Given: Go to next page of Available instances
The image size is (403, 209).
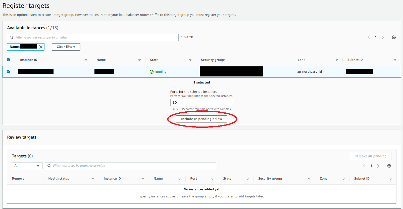Looking at the screenshot, I should (x=383, y=37).
